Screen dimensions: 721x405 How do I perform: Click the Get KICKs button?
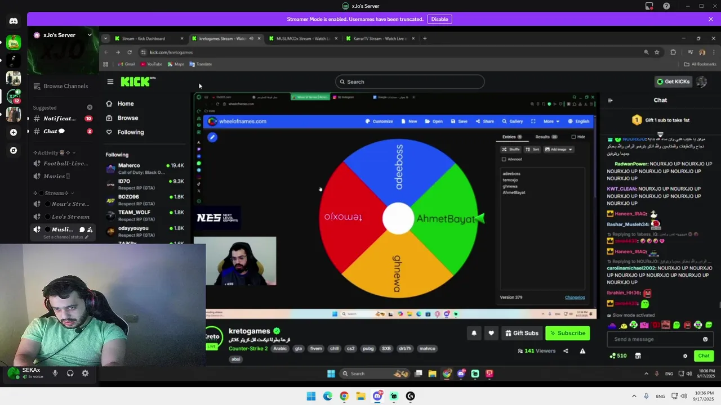(x=673, y=82)
